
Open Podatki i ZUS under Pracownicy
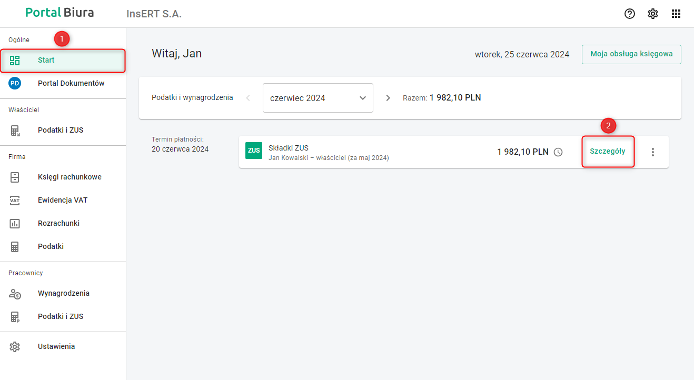tap(63, 316)
